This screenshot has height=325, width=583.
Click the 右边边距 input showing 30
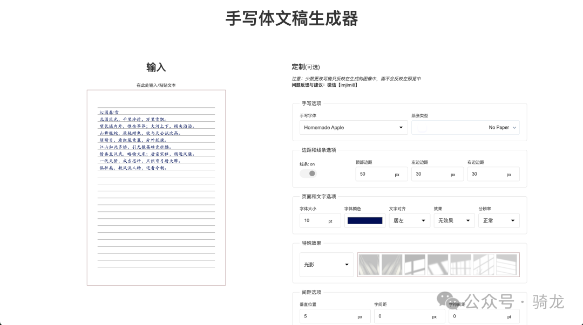(493, 174)
